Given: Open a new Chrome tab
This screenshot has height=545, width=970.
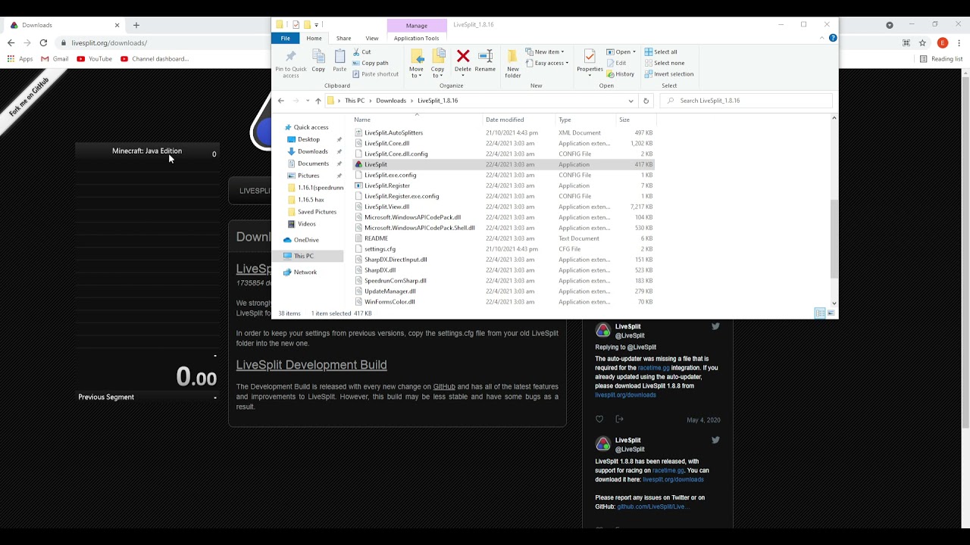Looking at the screenshot, I should (136, 25).
